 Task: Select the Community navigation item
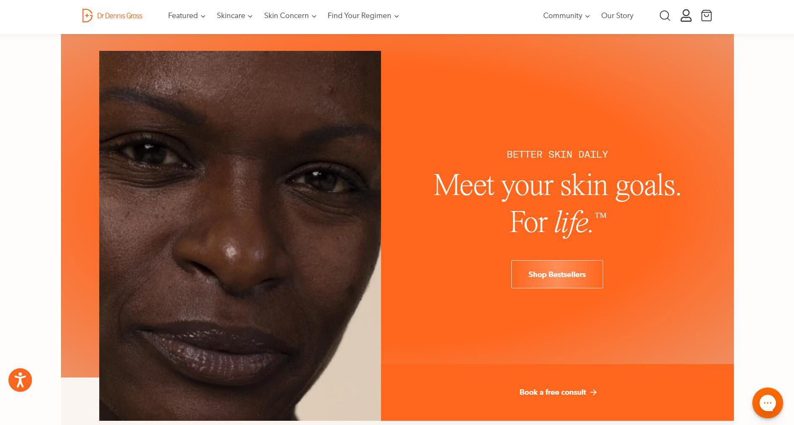tap(563, 16)
